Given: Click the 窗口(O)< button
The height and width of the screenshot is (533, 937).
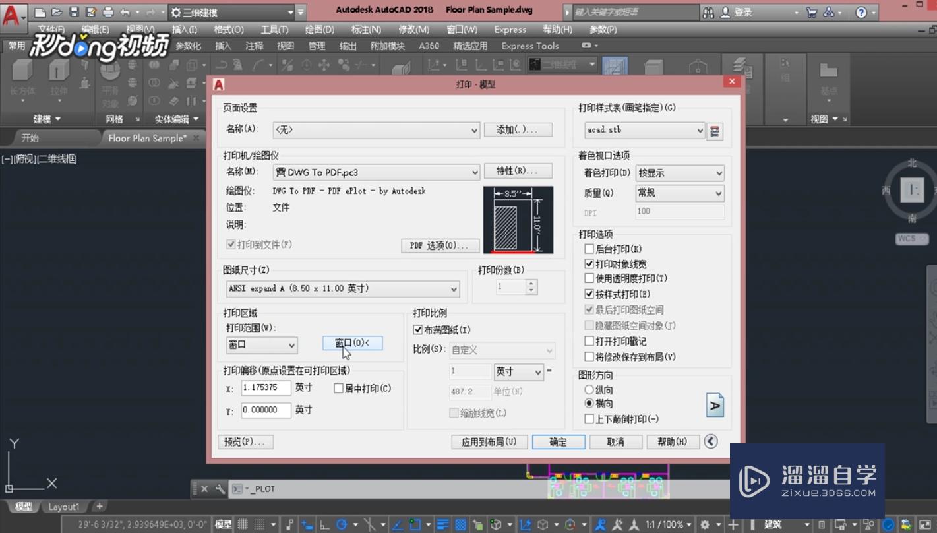Looking at the screenshot, I should click(352, 343).
